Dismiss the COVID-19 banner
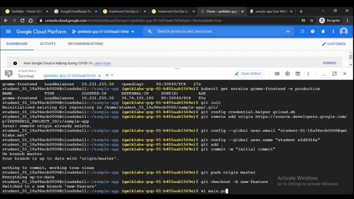 click(330, 63)
